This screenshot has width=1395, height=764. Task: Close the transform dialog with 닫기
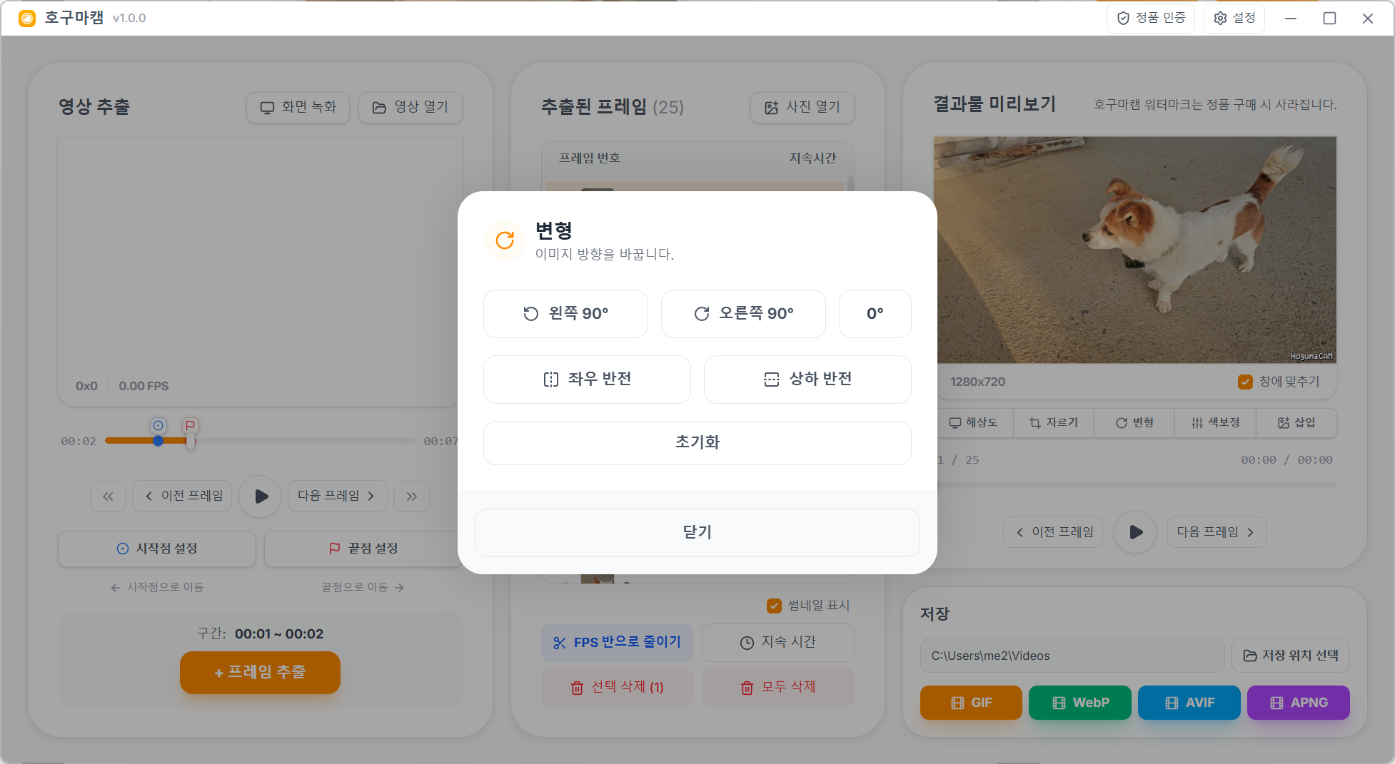[x=697, y=533]
